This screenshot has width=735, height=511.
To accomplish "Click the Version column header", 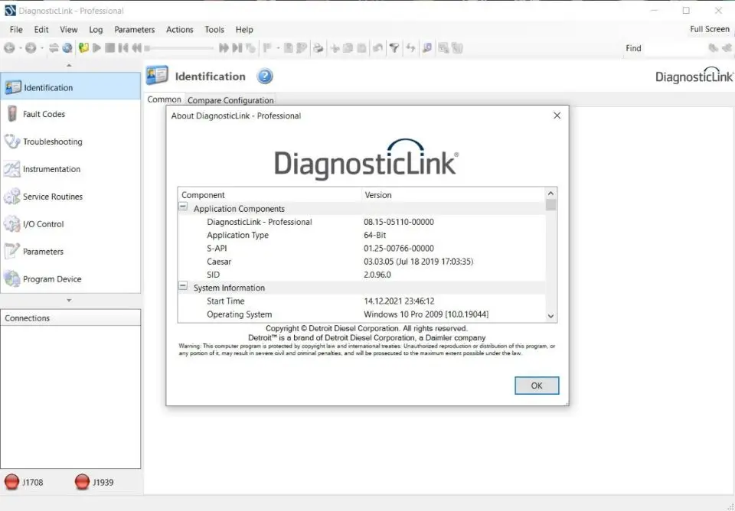I will pos(453,195).
